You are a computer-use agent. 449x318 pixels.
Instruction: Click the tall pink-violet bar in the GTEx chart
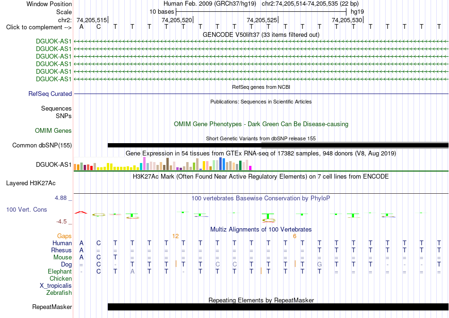tap(145, 163)
